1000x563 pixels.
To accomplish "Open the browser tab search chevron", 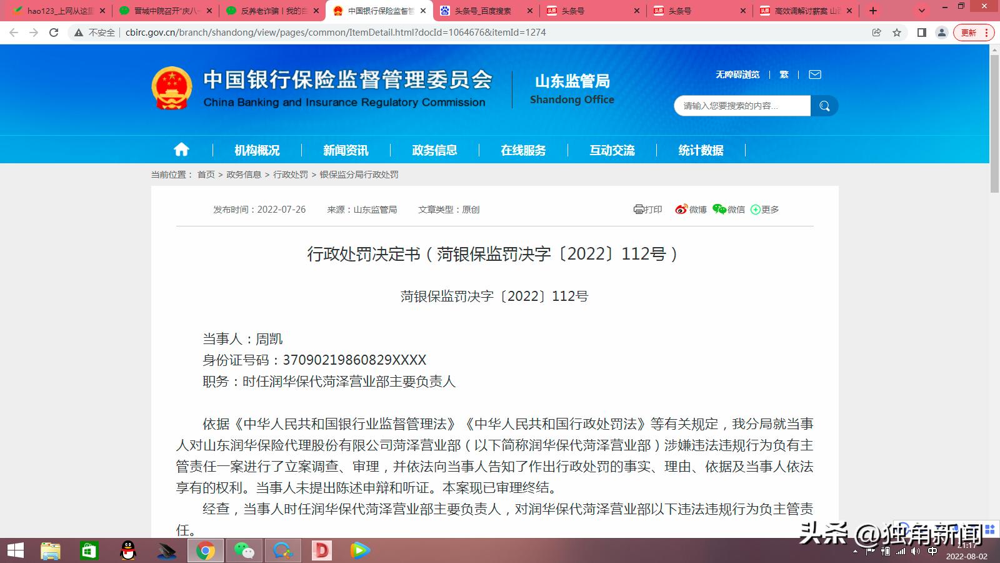I will pos(921,10).
